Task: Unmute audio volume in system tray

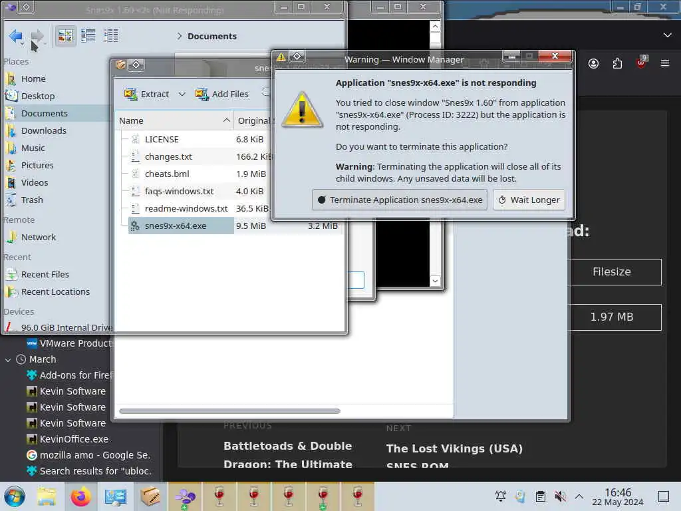Action: pyautogui.click(x=560, y=496)
